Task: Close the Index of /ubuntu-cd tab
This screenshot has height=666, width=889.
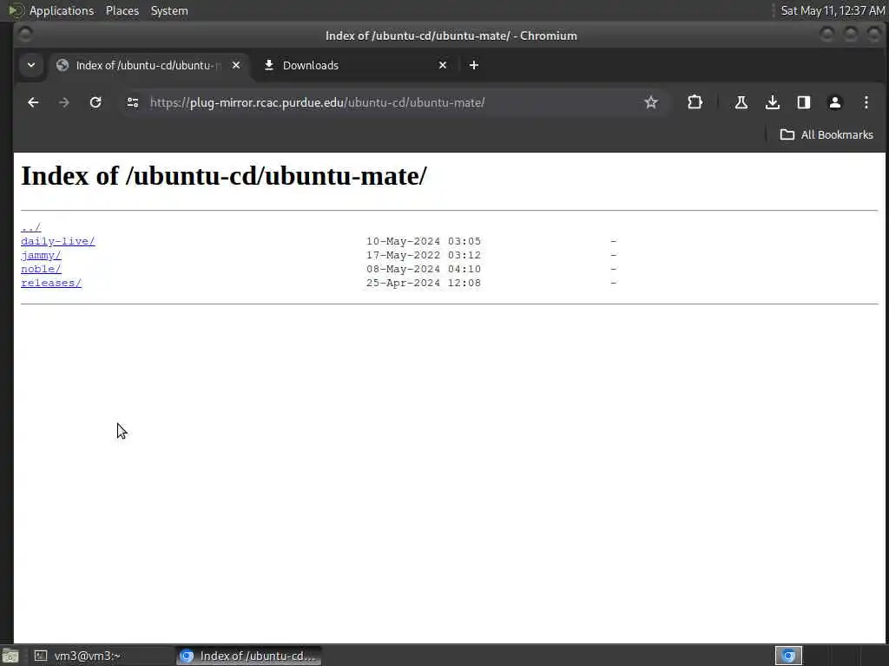Action: coord(236,65)
